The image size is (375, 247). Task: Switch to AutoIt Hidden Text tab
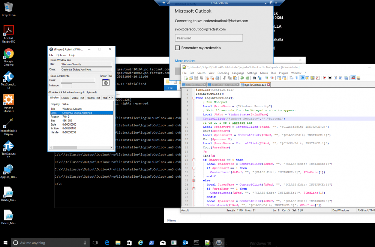(x=93, y=98)
